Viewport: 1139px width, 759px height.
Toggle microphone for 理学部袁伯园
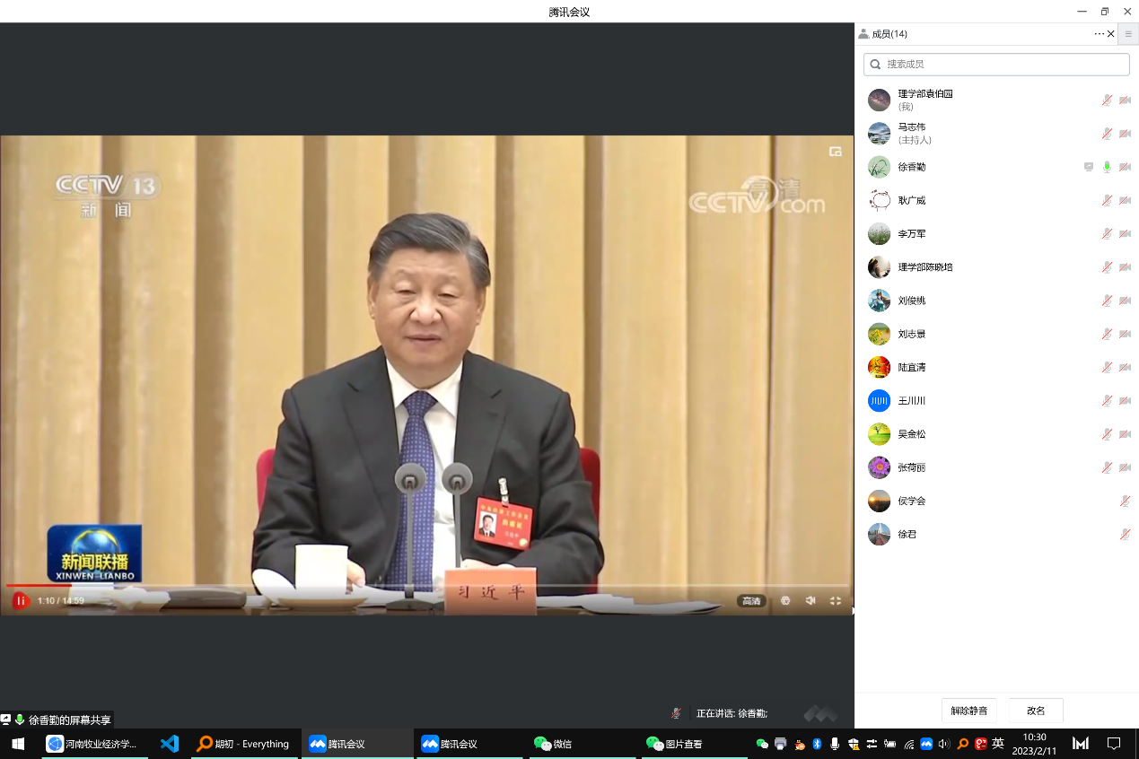click(1107, 100)
